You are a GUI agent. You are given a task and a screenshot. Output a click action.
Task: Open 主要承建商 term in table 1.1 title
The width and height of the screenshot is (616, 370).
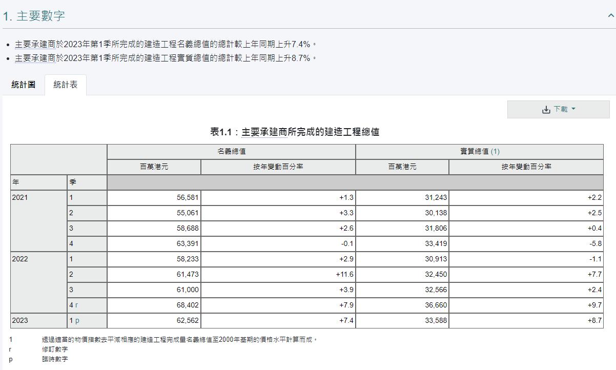click(x=264, y=132)
